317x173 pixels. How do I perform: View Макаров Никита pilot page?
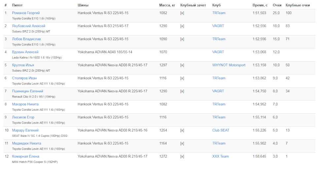pos(25,104)
